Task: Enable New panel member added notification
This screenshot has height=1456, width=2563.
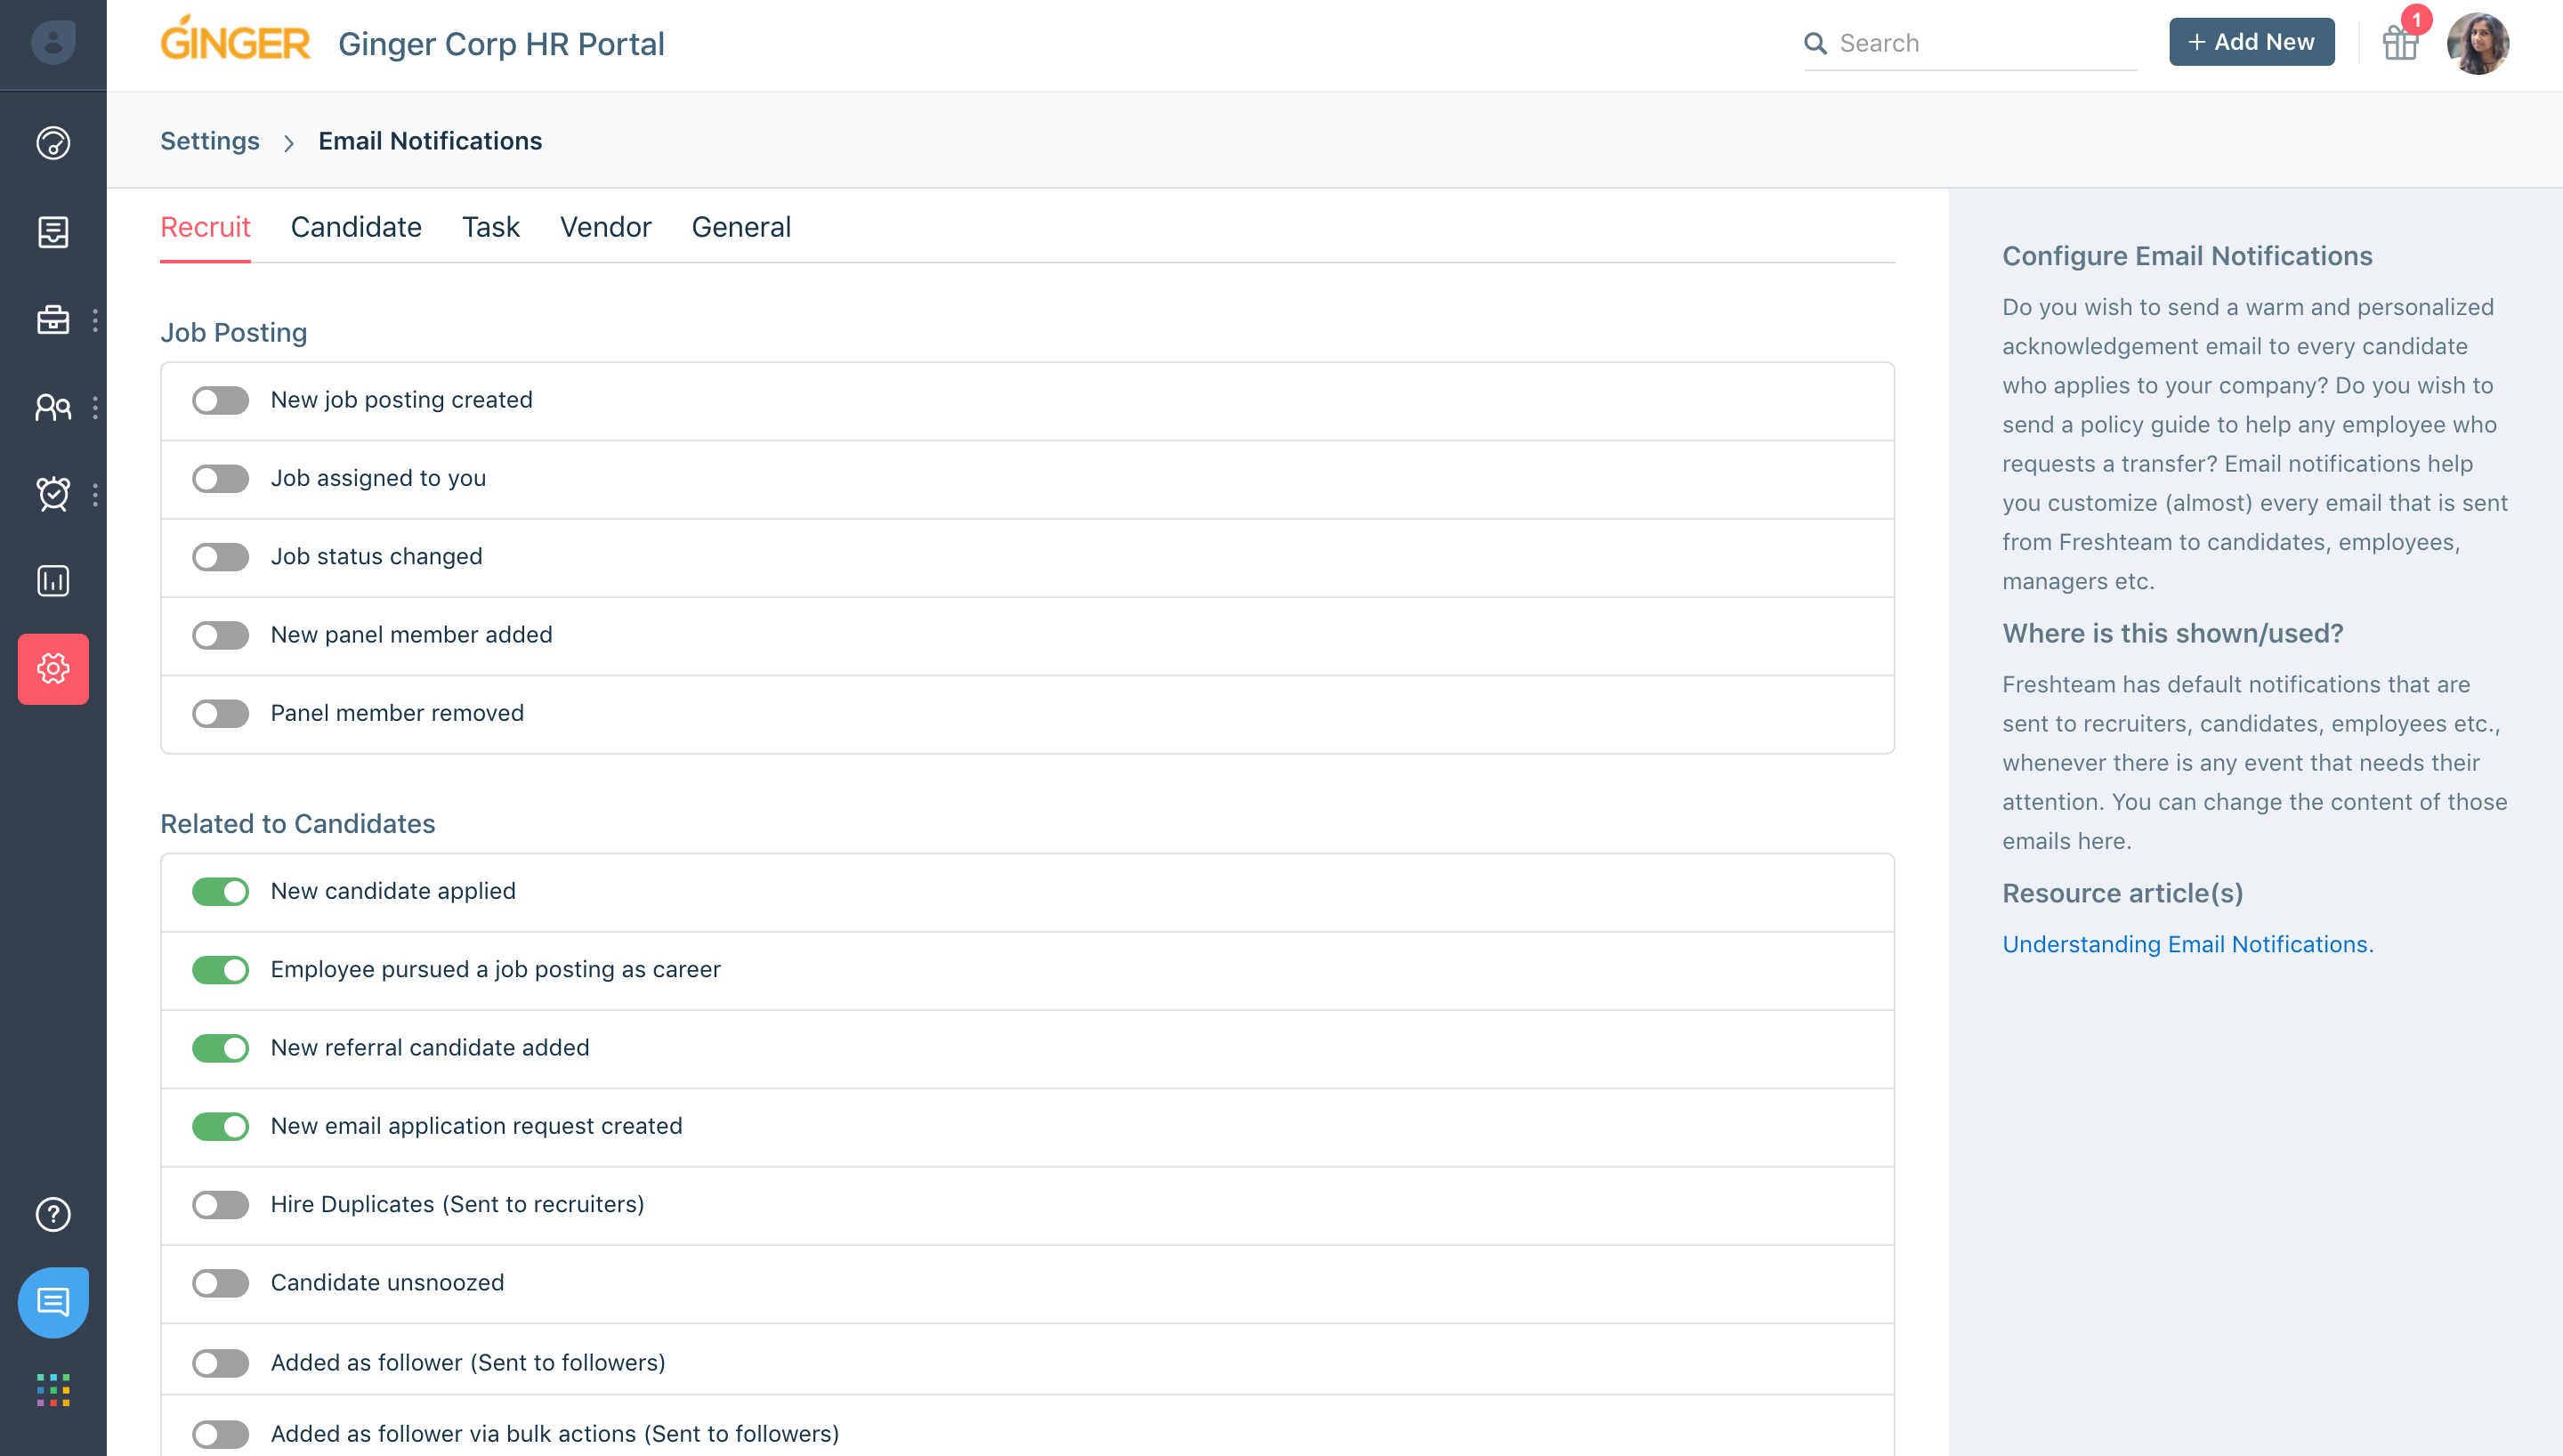Action: 220,635
